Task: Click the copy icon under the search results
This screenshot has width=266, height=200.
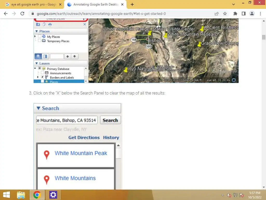Action: [44, 24]
